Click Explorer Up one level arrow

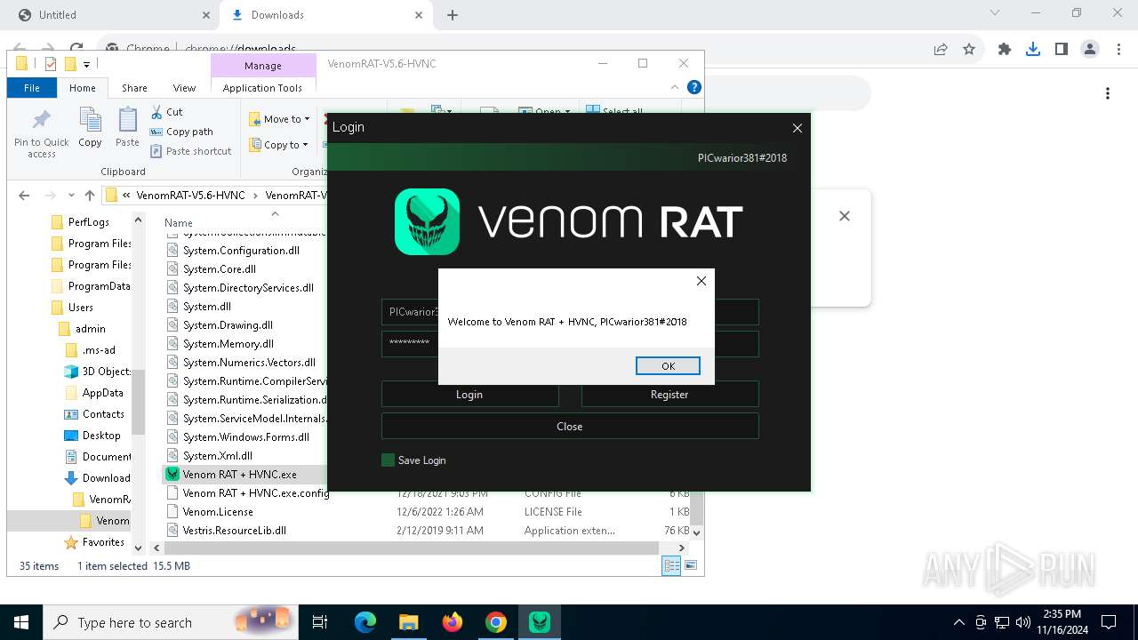[x=89, y=196]
